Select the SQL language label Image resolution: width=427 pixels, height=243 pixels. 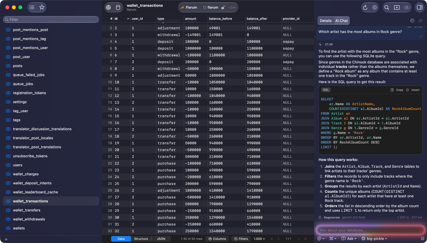coord(326,90)
